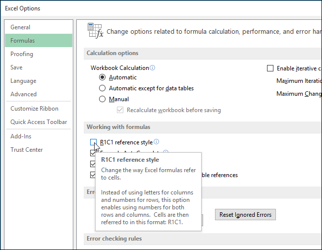The width and height of the screenshot is (322, 250).
Task: Click info icon beside Workbook Calculation
Action: 153,67
